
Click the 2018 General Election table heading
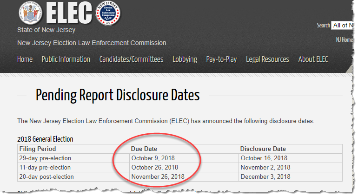[x=45, y=139]
